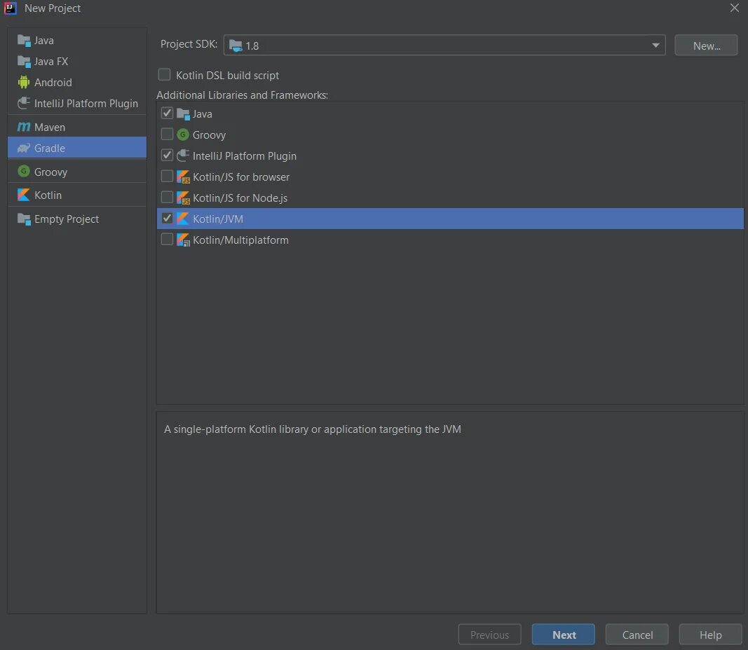748x650 pixels.
Task: Close the New Project dialog
Action: 735,8
